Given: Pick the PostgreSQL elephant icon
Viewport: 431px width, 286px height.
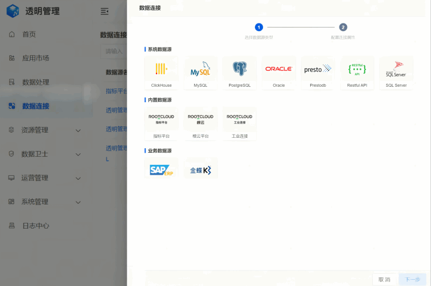Looking at the screenshot, I should (x=239, y=69).
